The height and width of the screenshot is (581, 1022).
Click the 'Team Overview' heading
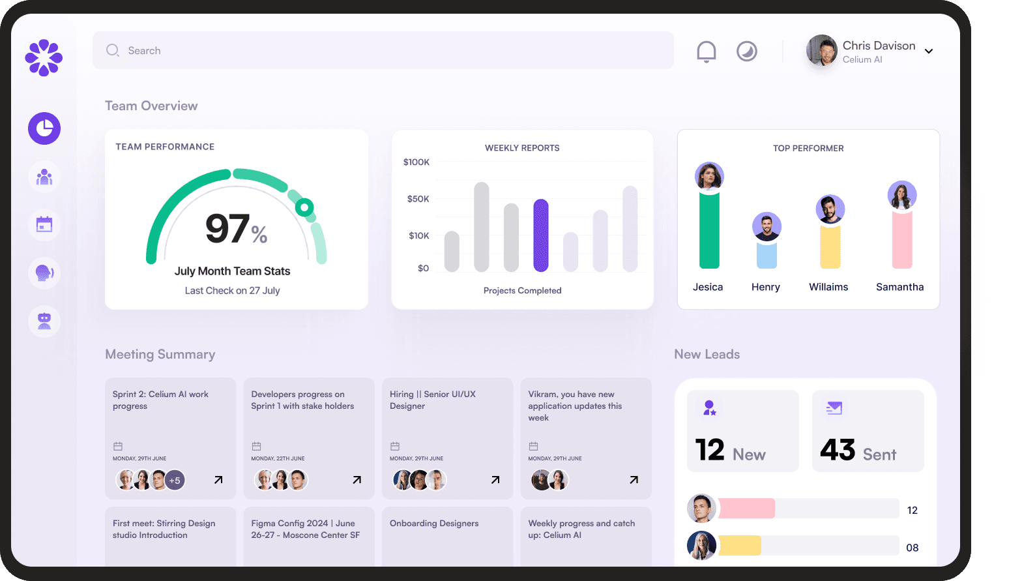151,106
